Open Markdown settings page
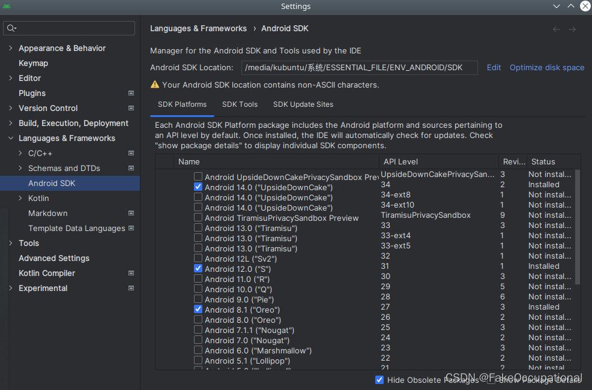Viewport: 592px width, 390px height. tap(48, 213)
